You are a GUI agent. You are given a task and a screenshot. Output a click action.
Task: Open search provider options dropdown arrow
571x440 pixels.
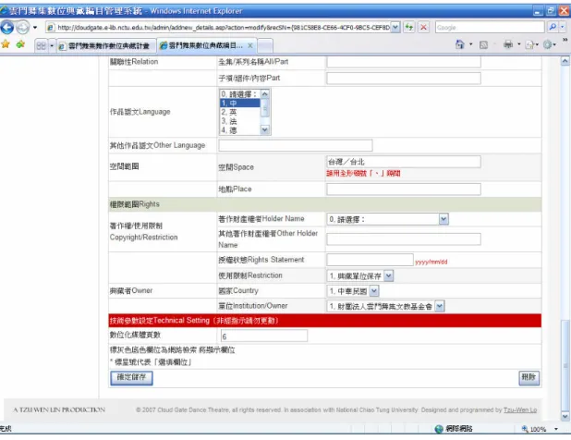click(563, 27)
